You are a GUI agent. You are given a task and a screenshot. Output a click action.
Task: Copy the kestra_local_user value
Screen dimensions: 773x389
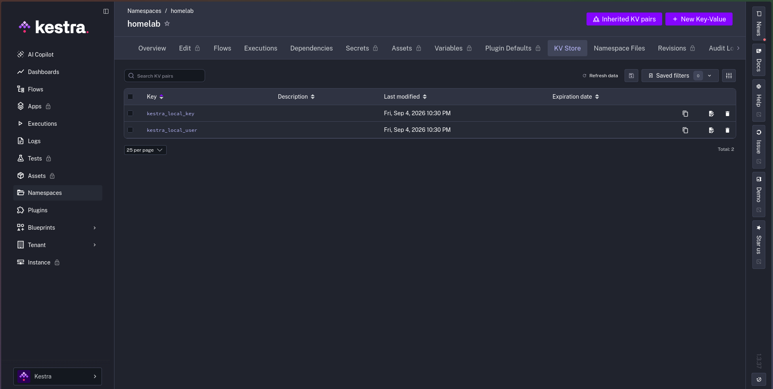685,130
